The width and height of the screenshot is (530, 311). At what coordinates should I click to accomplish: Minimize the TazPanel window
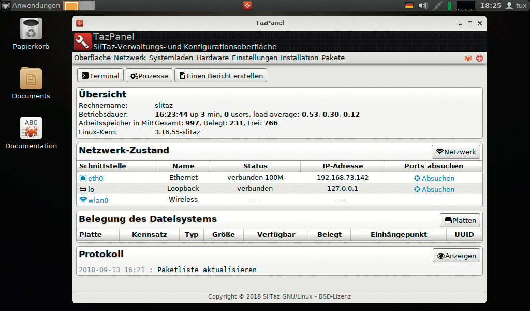point(460,23)
